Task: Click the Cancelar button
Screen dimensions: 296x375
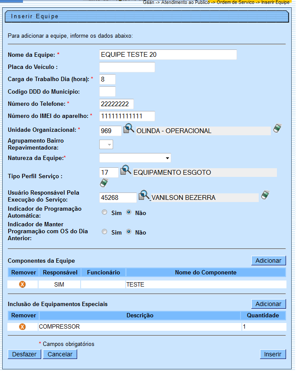Action: [x=60, y=354]
